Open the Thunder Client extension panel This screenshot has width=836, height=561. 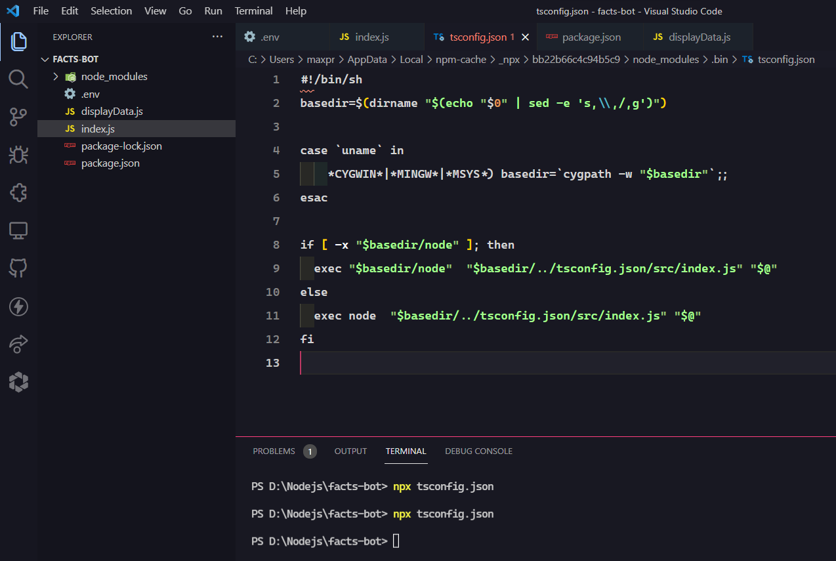point(18,306)
